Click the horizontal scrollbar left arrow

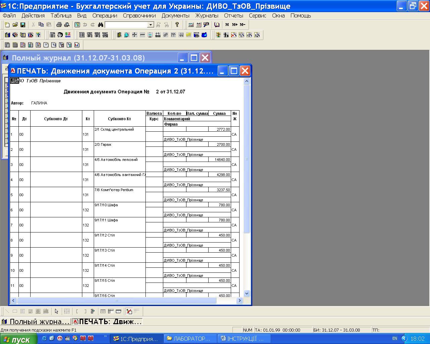pyautogui.click(x=13, y=301)
